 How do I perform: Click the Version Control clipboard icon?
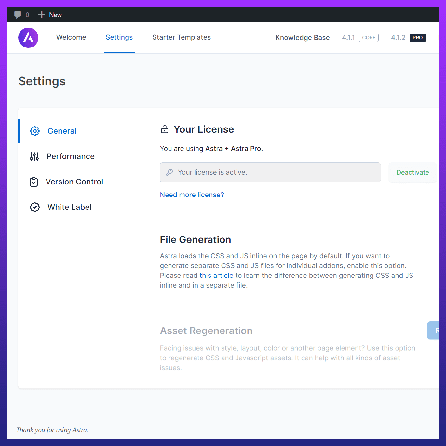[x=34, y=182]
